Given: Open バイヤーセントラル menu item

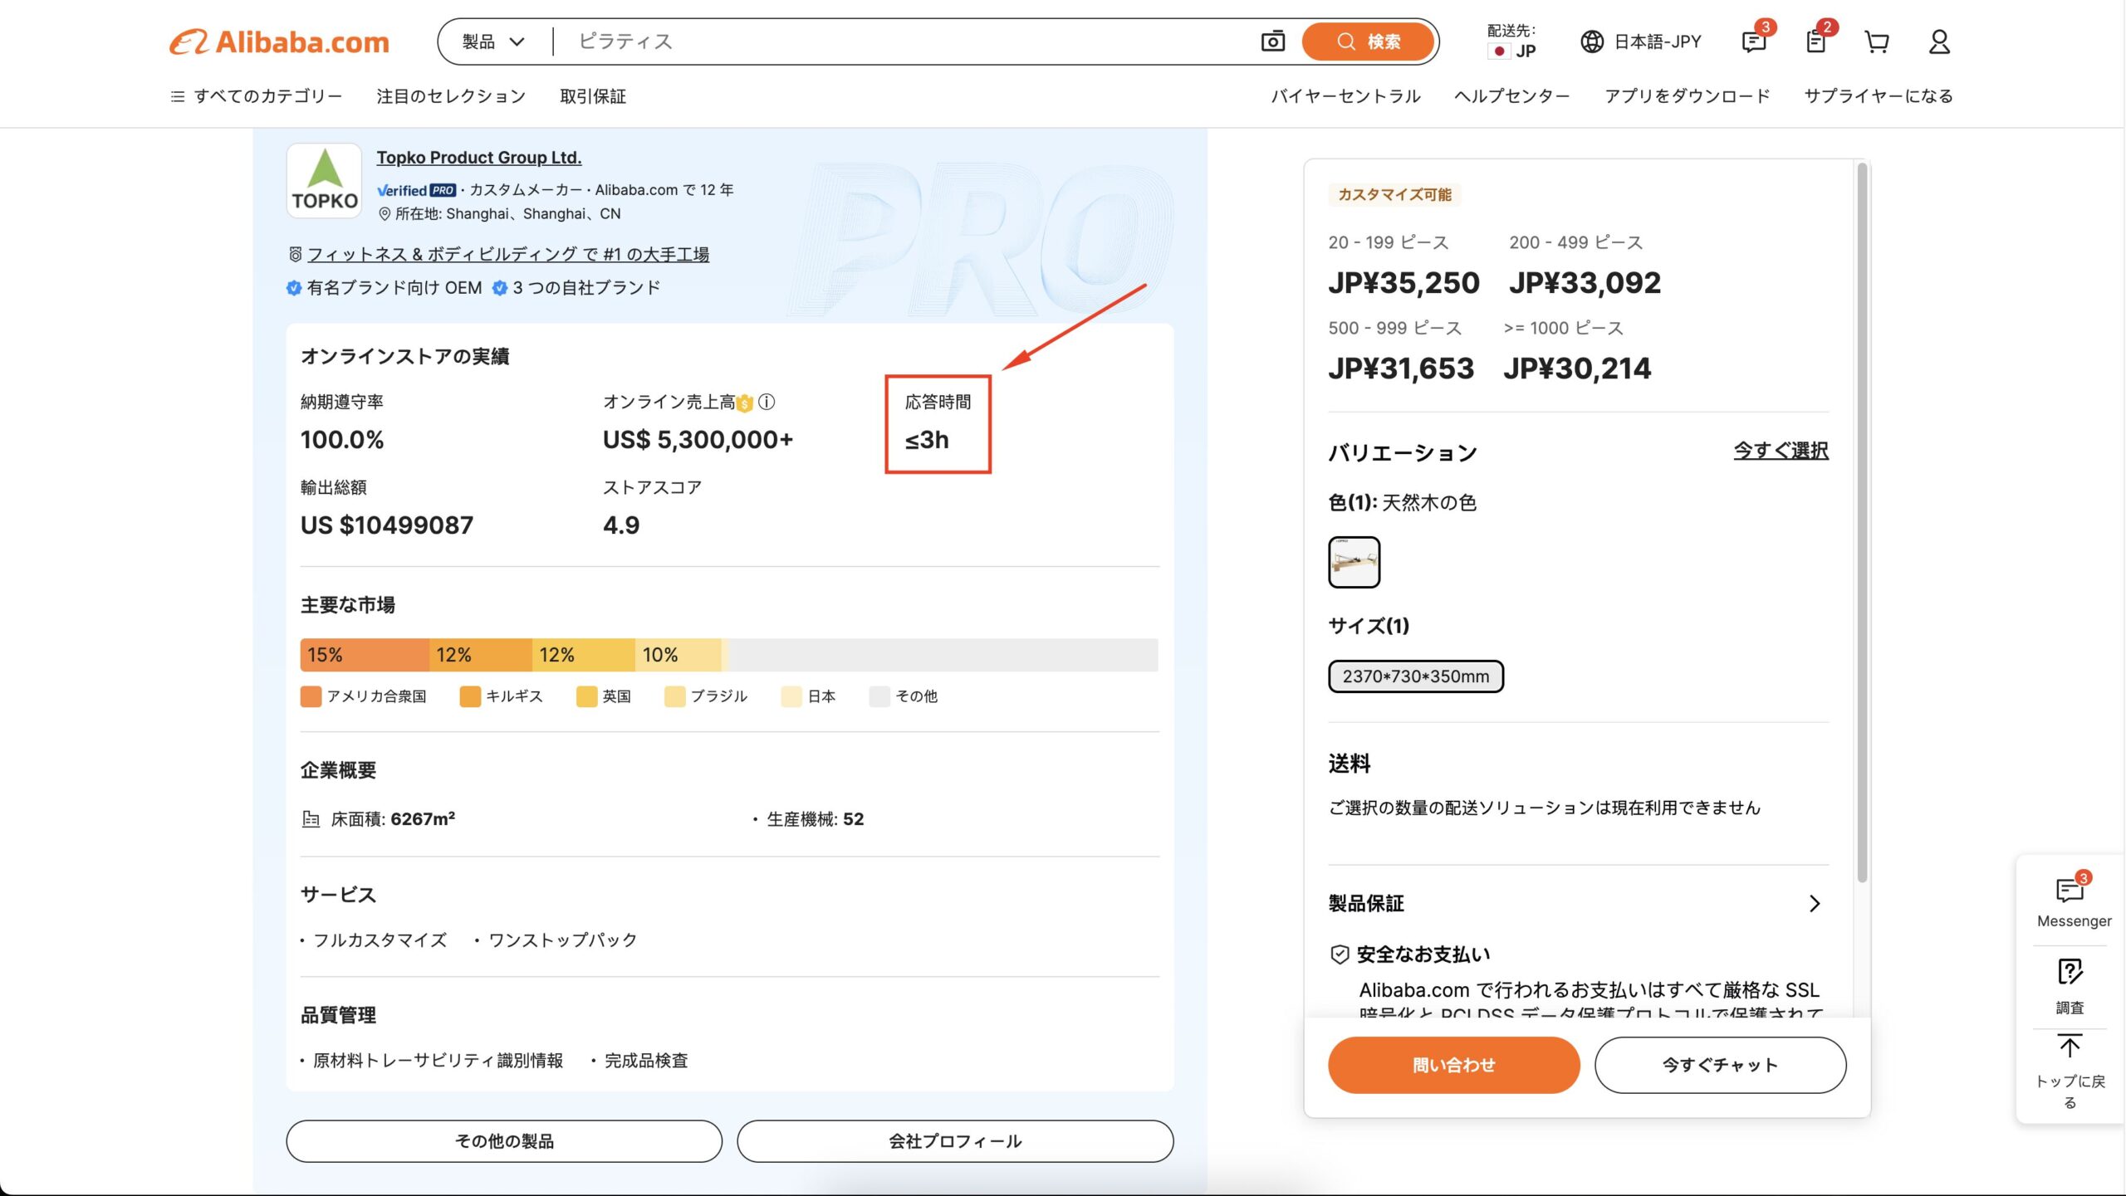Looking at the screenshot, I should pos(1345,96).
